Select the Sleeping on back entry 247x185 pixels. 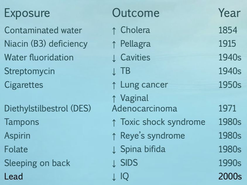tap(37, 163)
